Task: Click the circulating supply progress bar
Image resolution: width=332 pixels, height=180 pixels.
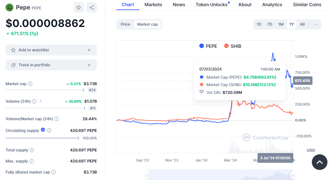Action: [42, 138]
